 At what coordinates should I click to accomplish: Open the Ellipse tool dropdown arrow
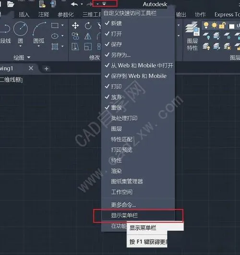[x=62, y=36]
